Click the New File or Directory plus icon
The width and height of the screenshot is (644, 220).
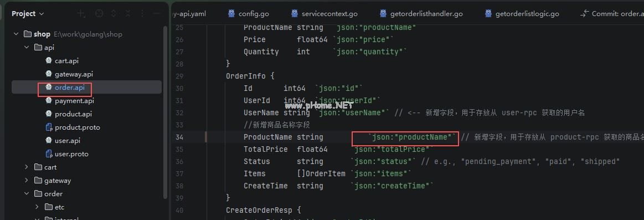(x=81, y=13)
